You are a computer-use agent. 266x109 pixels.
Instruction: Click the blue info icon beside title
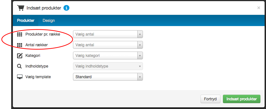[x=66, y=8]
